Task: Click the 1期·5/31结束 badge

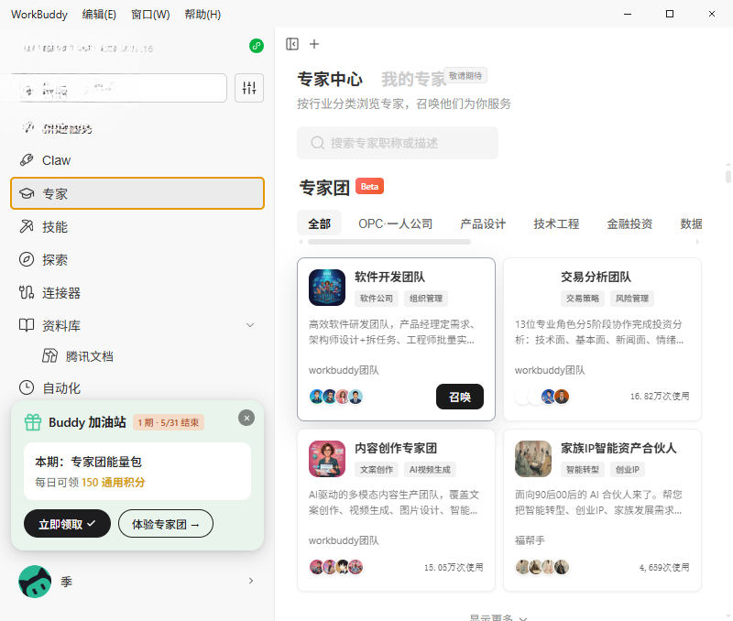Action: coord(169,422)
